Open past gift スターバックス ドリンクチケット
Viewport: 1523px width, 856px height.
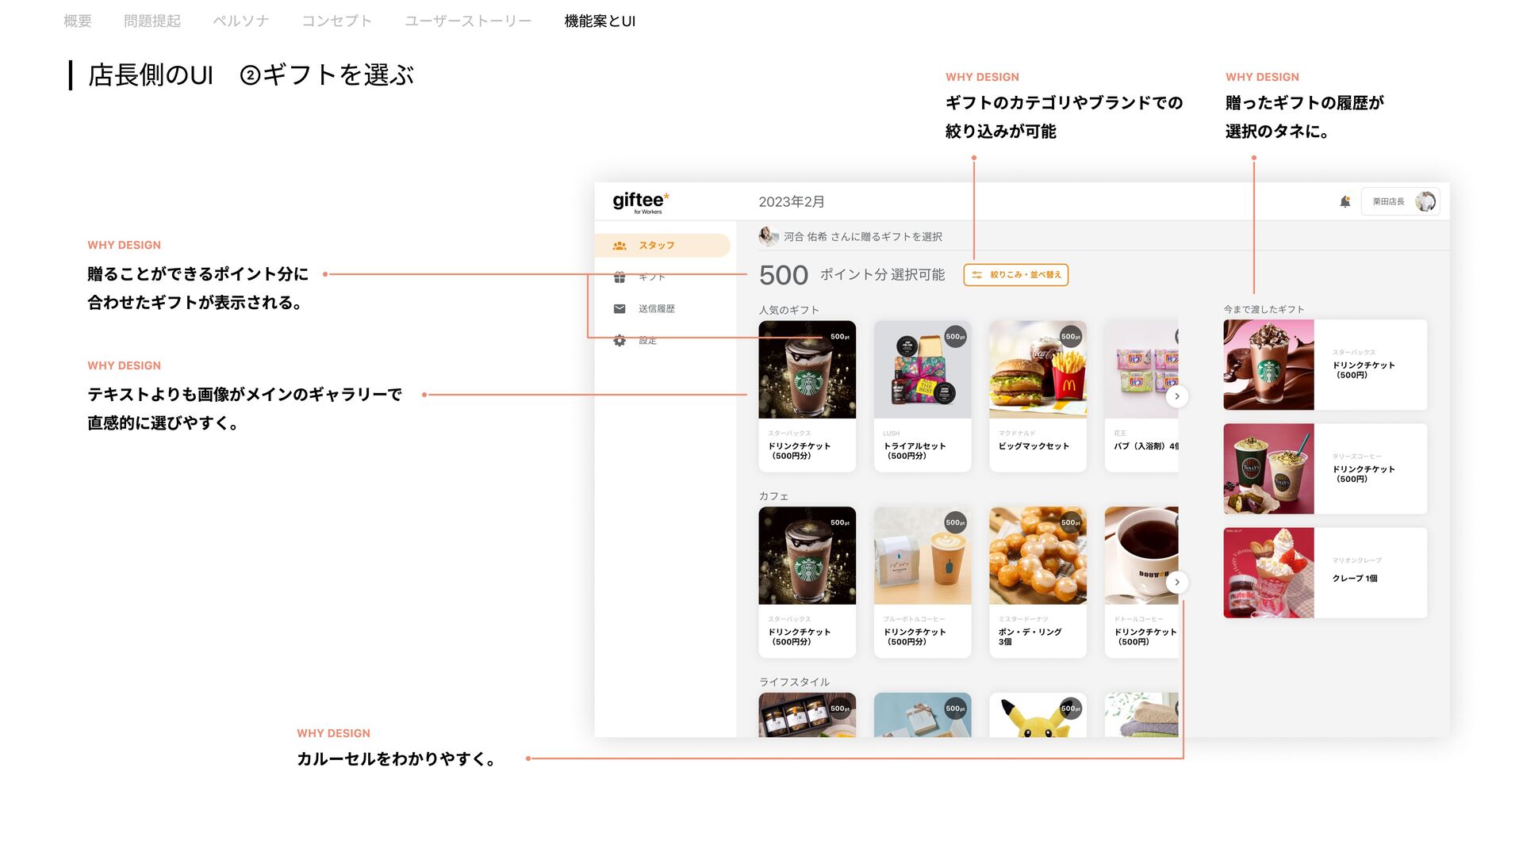click(x=1325, y=365)
